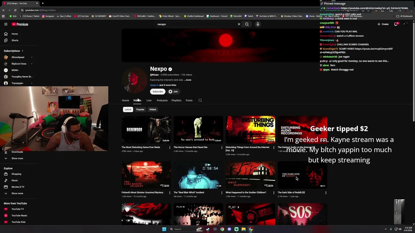The height and width of the screenshot is (233, 415).
Task: Go back in the browser
Action: click(3, 10)
